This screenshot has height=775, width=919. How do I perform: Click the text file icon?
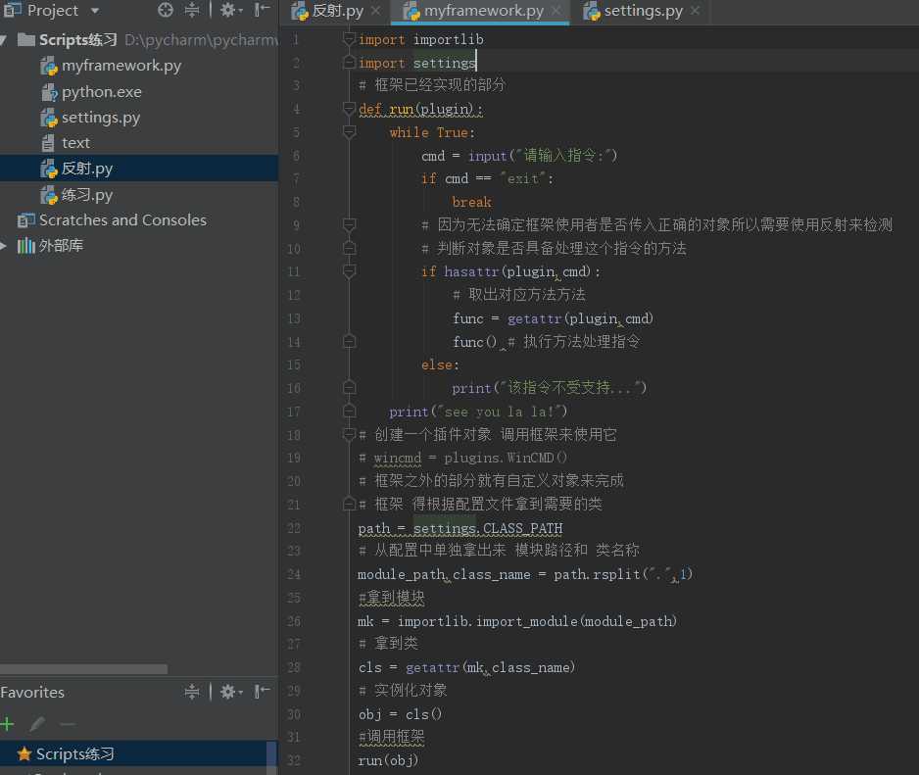coord(48,143)
